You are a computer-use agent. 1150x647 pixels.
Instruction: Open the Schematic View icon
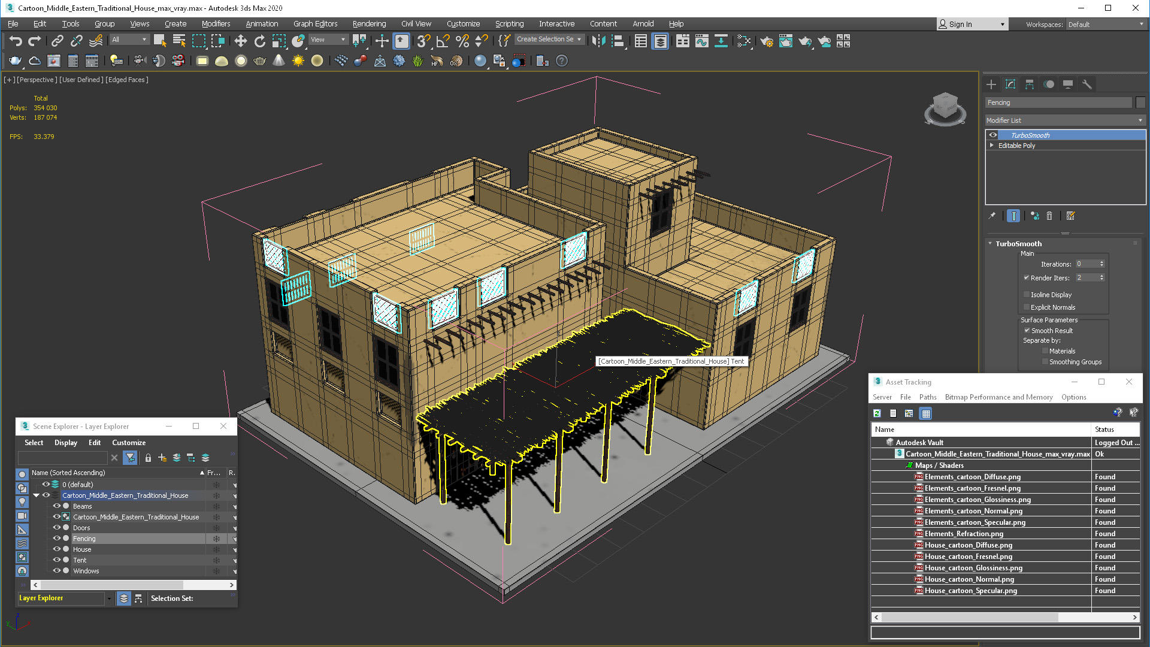coord(744,41)
